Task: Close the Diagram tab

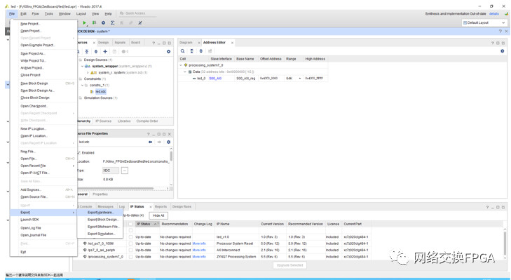Action: [199, 43]
